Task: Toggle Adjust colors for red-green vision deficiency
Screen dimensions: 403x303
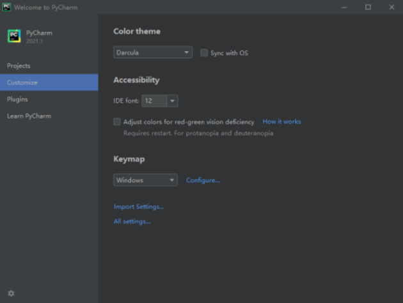Action: [117, 121]
